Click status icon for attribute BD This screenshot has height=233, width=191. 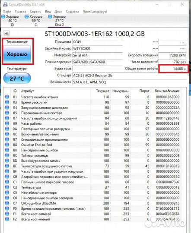point(7,161)
